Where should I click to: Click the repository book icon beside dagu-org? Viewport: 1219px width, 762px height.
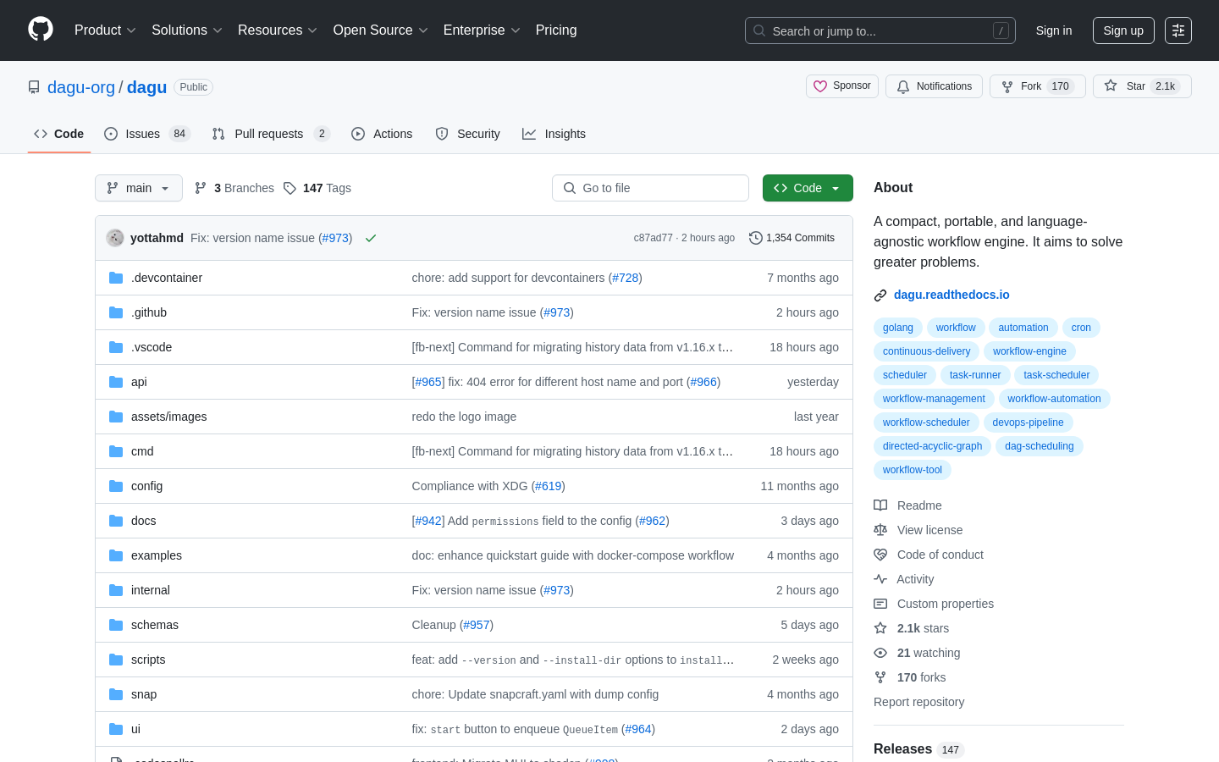(34, 87)
